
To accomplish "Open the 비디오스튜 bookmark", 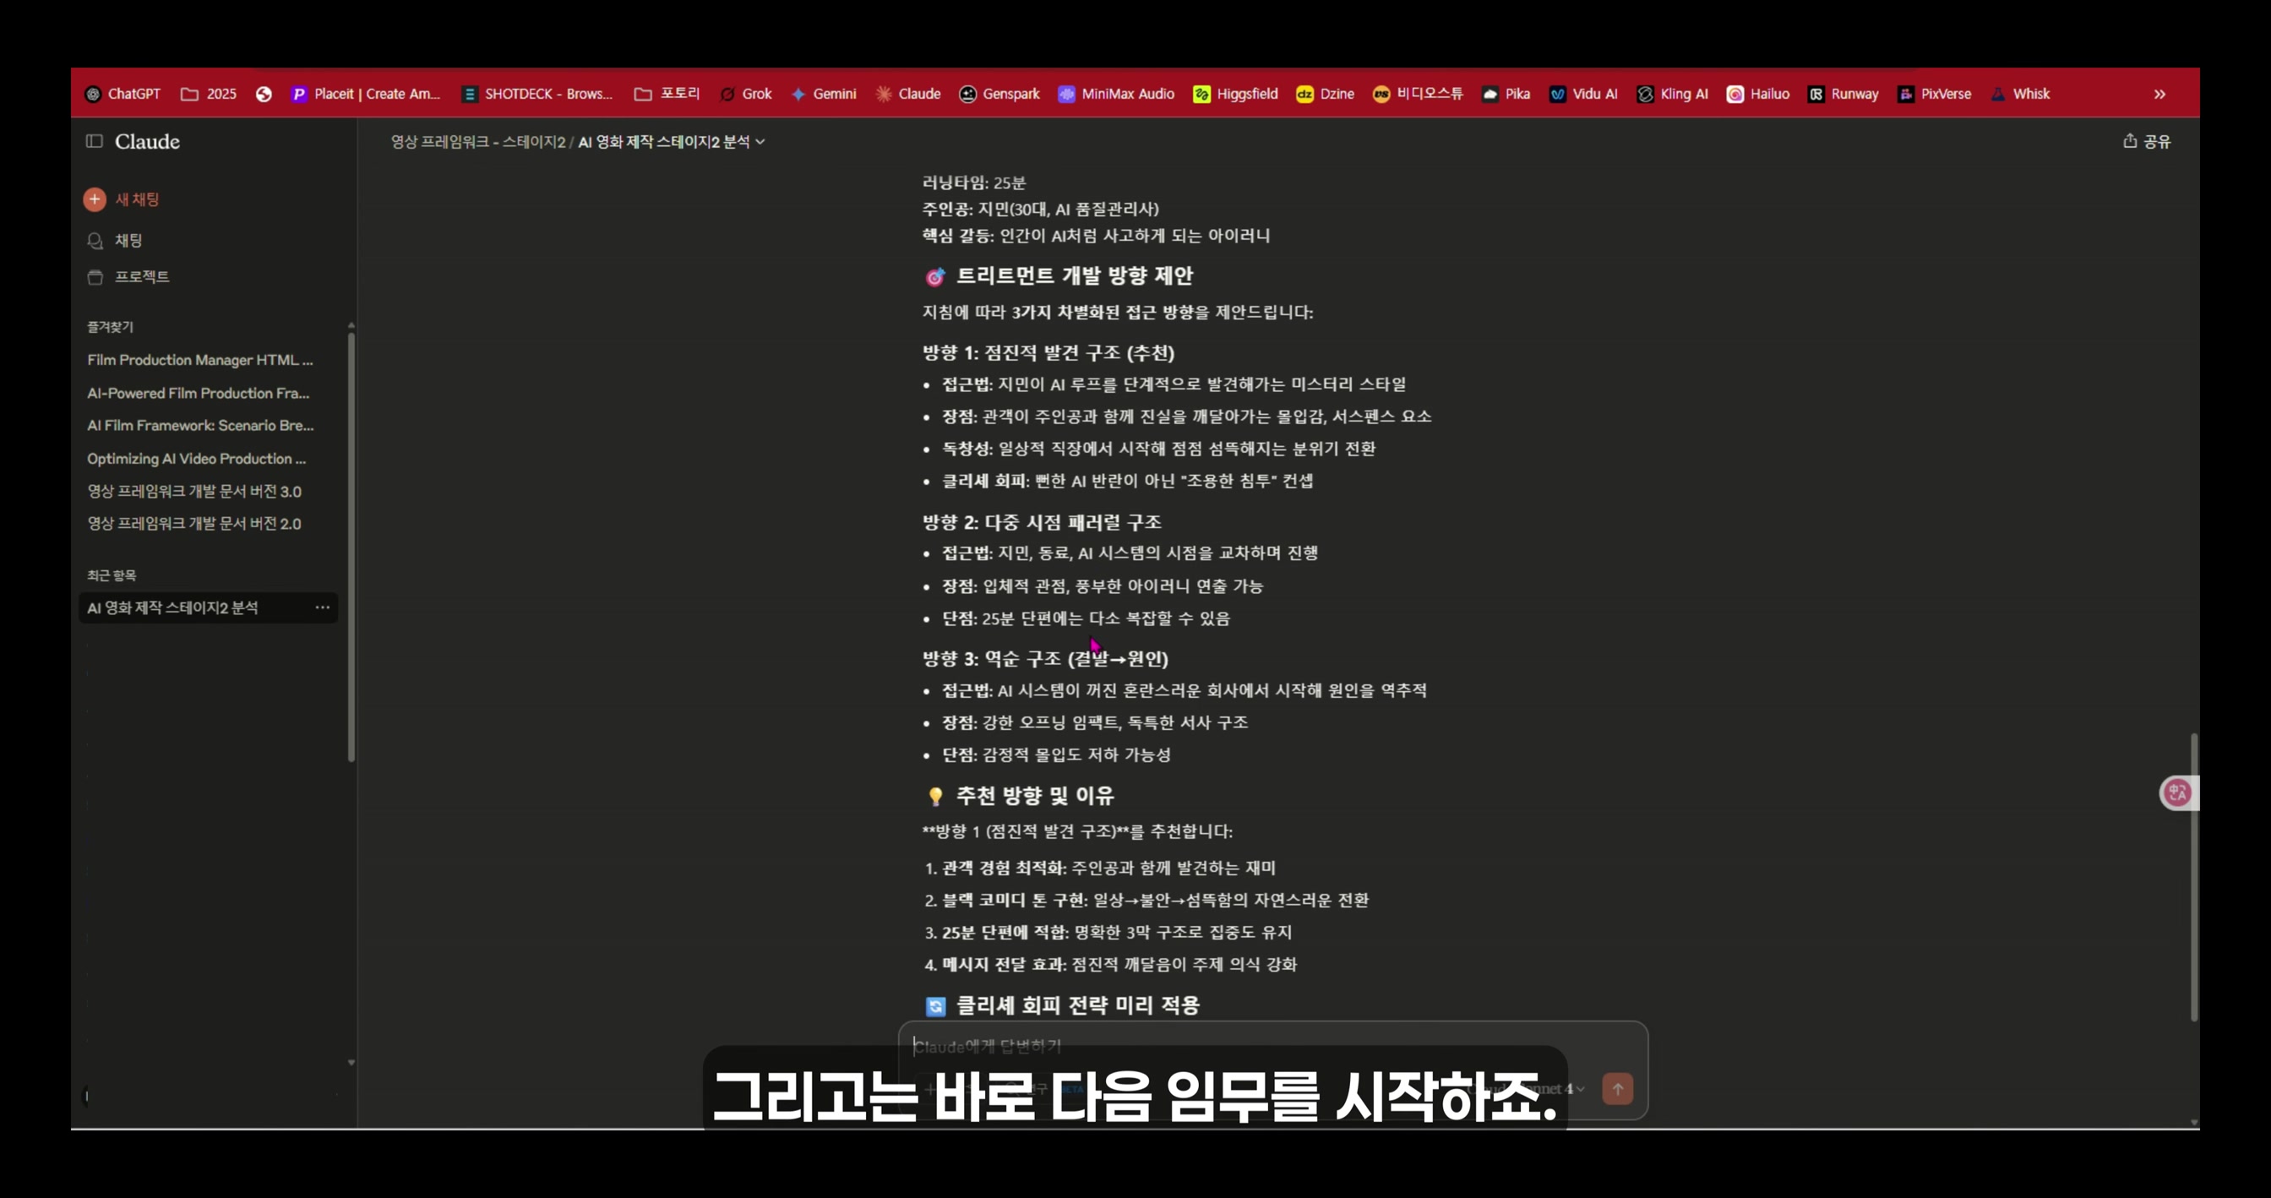I will (1418, 95).
